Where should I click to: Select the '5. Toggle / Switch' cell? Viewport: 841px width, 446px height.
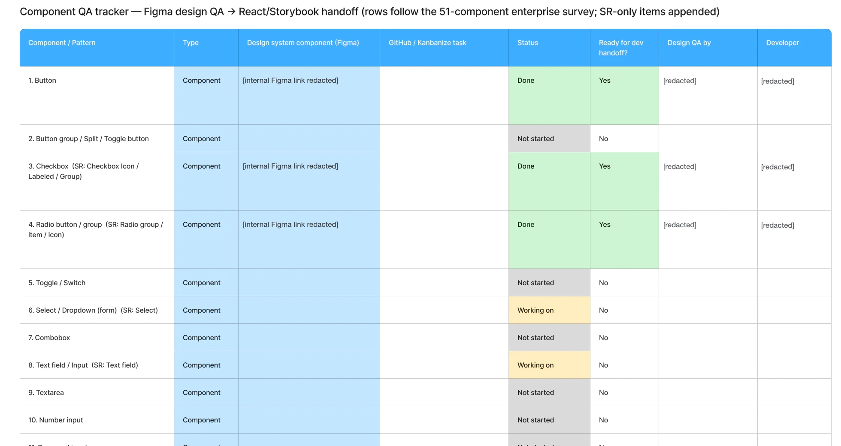(x=97, y=283)
